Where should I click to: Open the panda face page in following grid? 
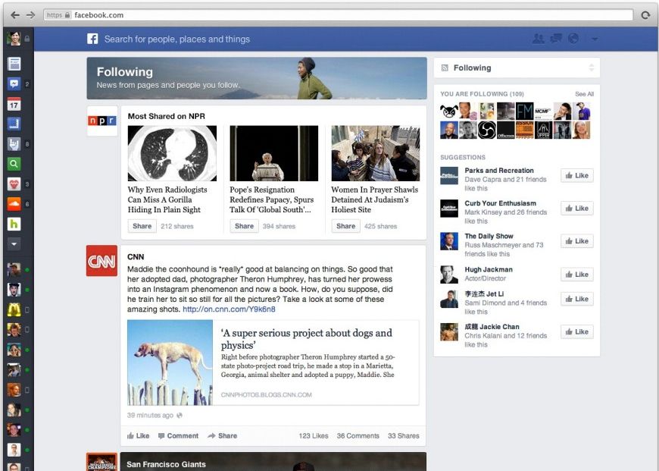(x=449, y=111)
